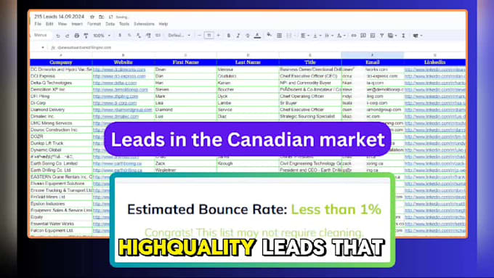This screenshot has height=278, width=494.
Task: Toggle Strikethrough formatting
Action: (x=248, y=36)
